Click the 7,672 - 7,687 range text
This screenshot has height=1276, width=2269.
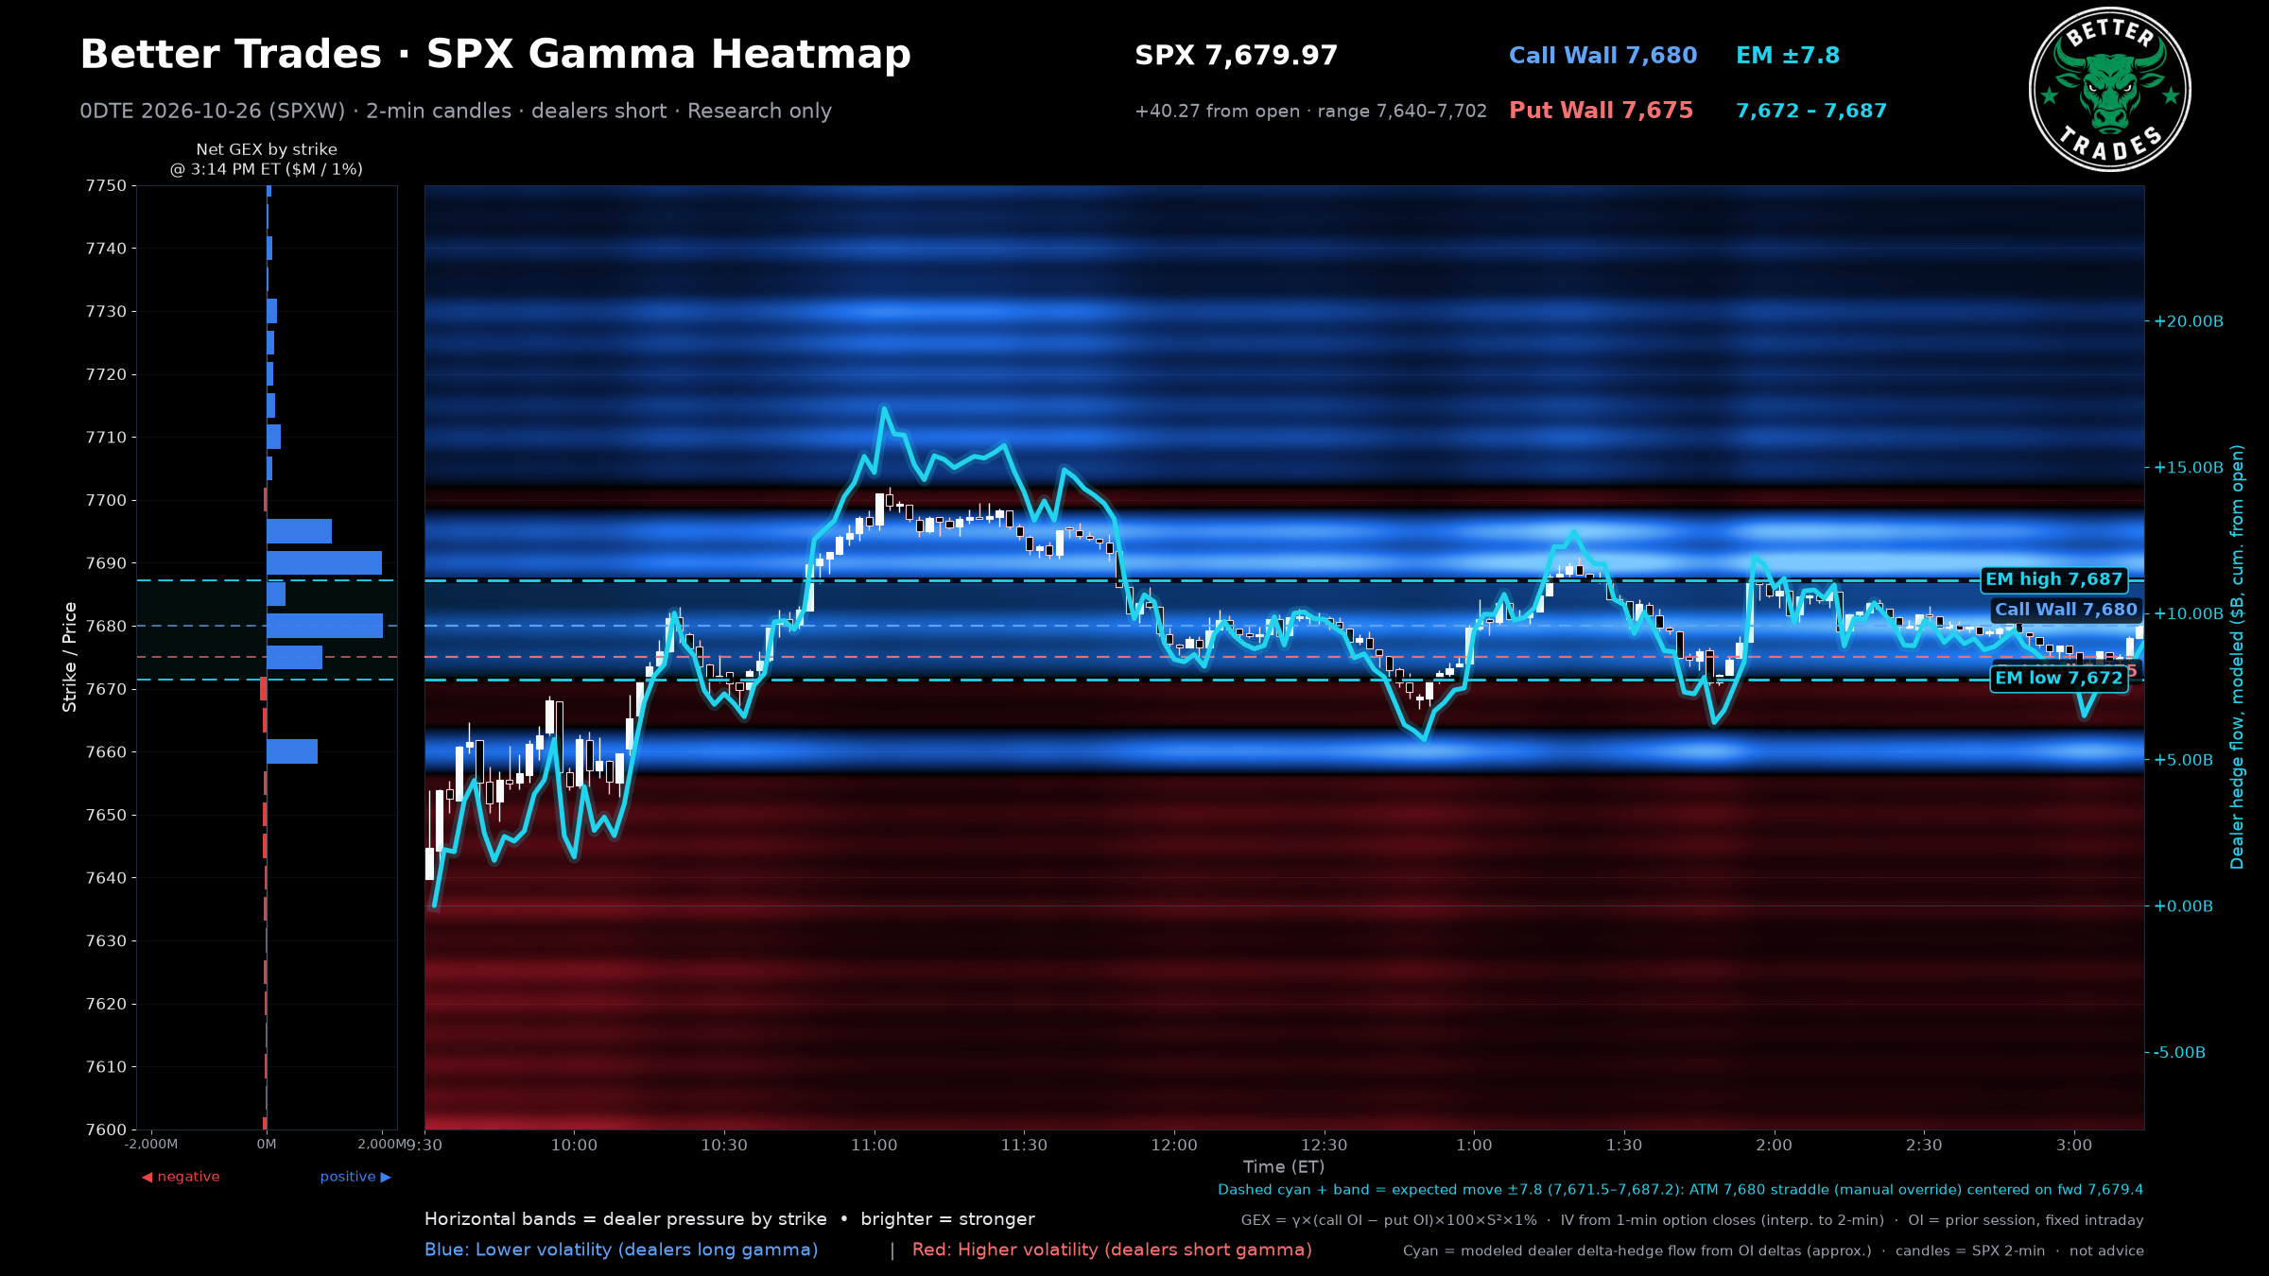point(1810,111)
